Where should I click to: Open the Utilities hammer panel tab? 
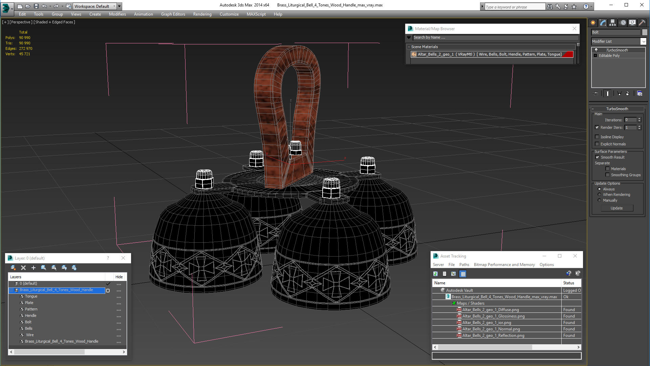(x=642, y=23)
